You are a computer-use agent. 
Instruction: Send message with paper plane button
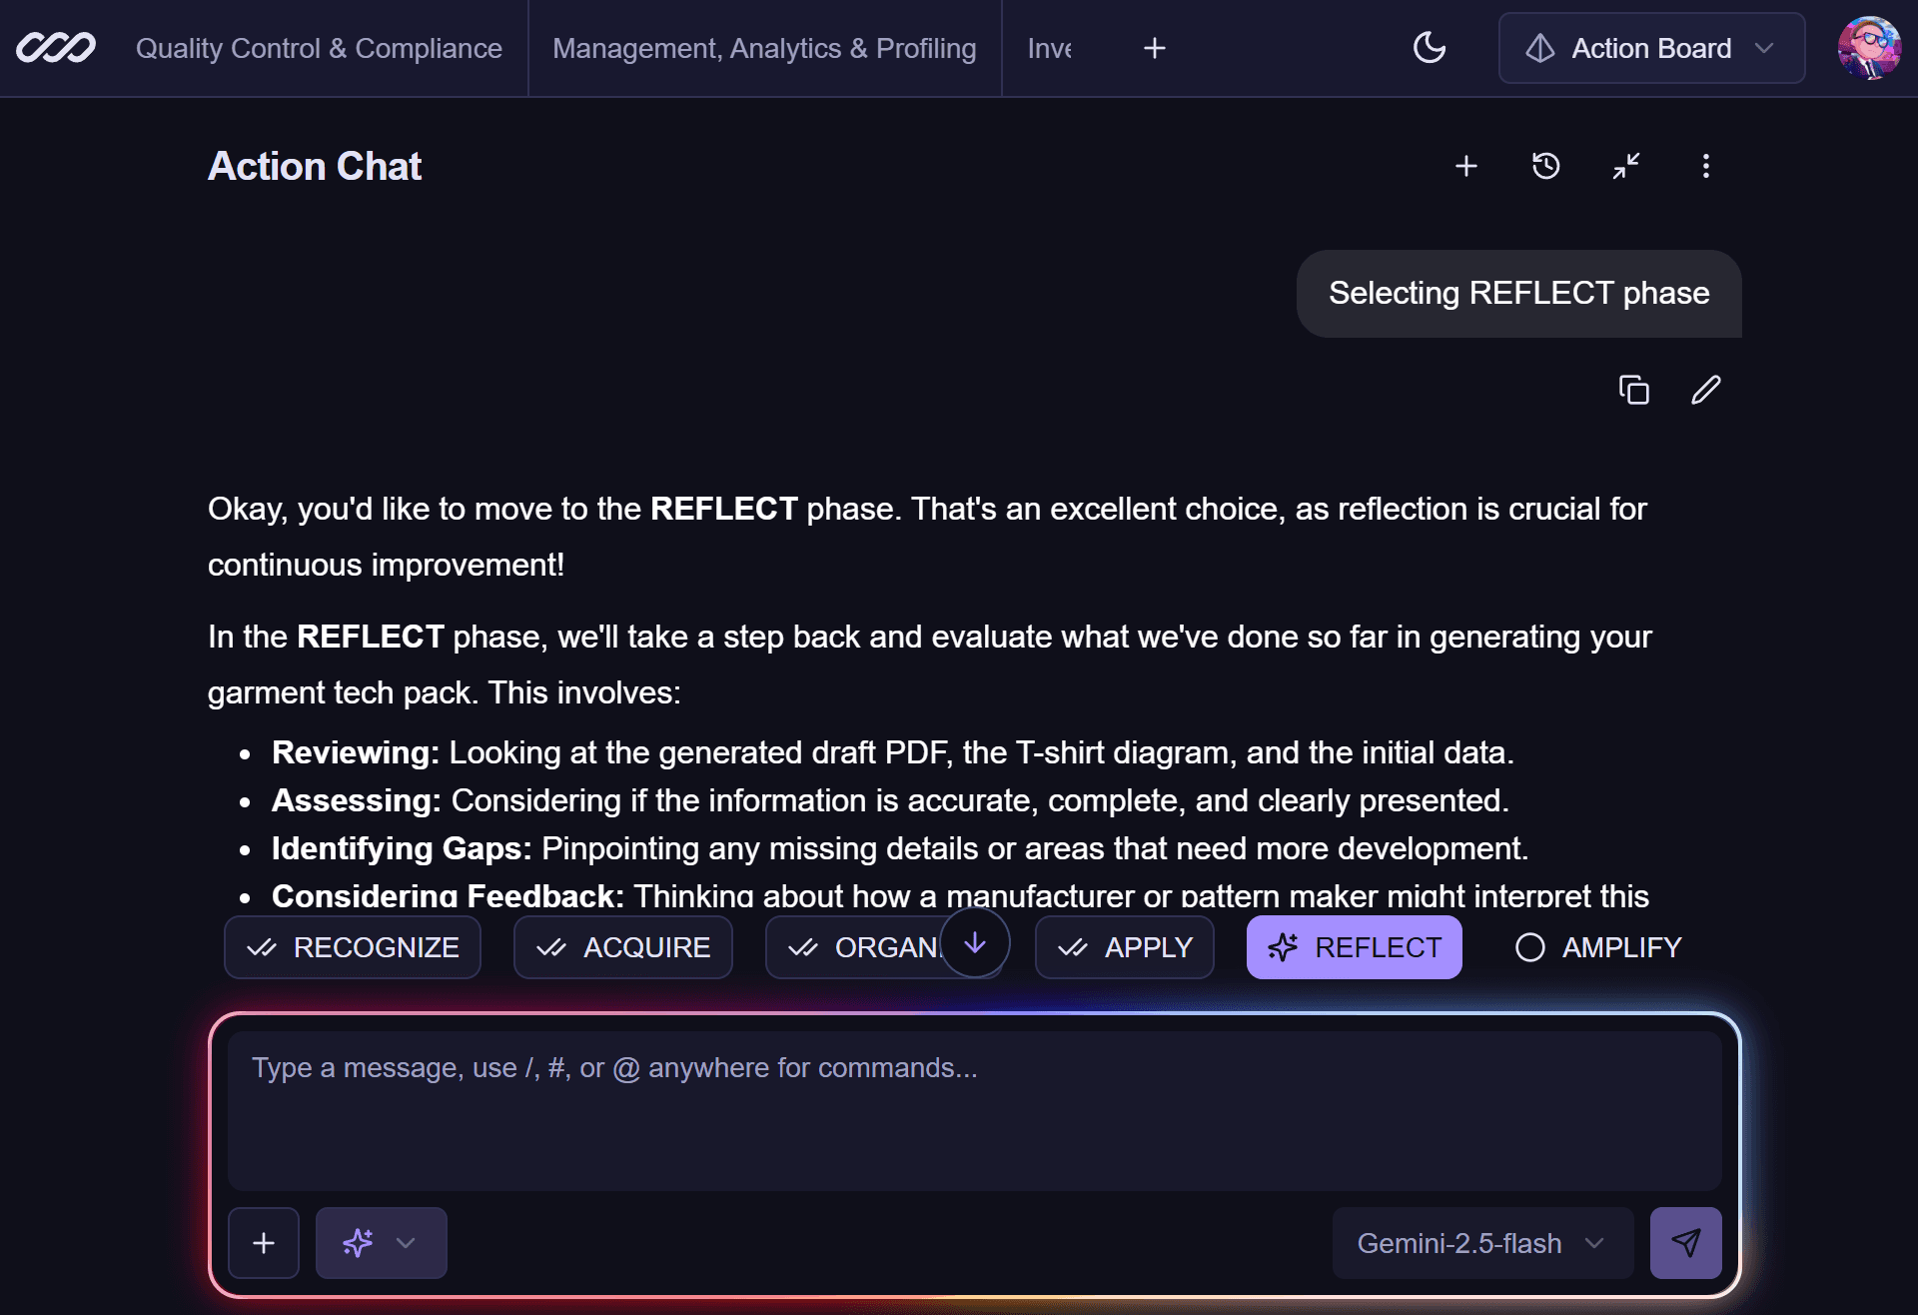click(x=1685, y=1243)
